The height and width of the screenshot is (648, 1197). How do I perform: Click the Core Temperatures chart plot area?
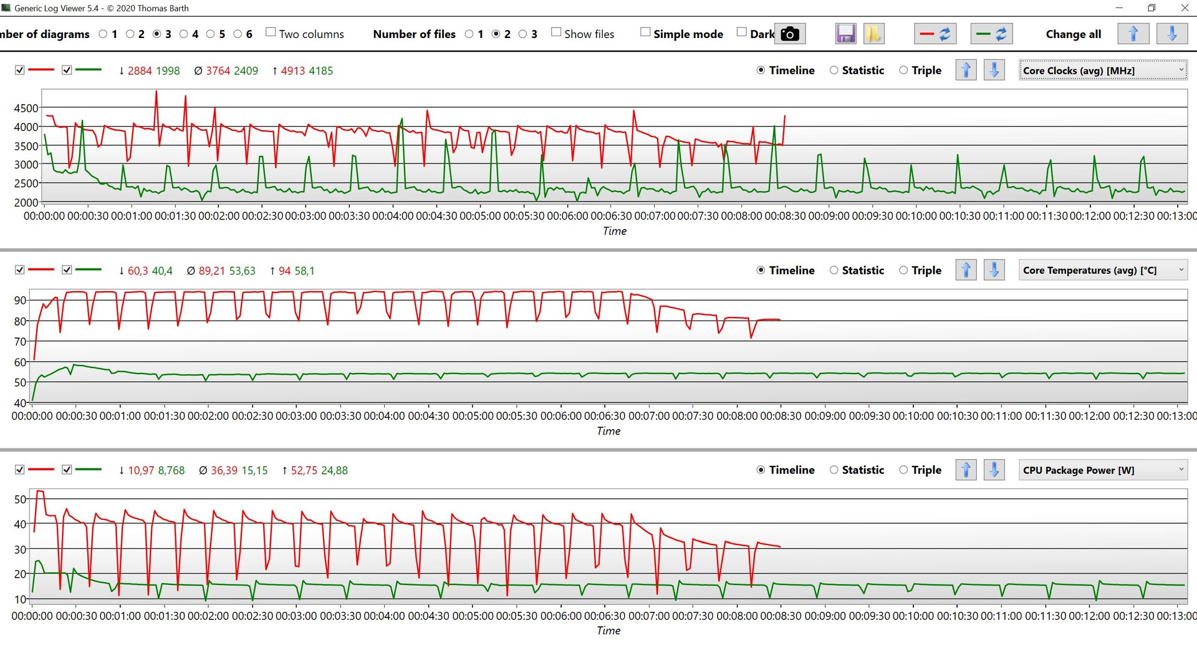pos(608,346)
